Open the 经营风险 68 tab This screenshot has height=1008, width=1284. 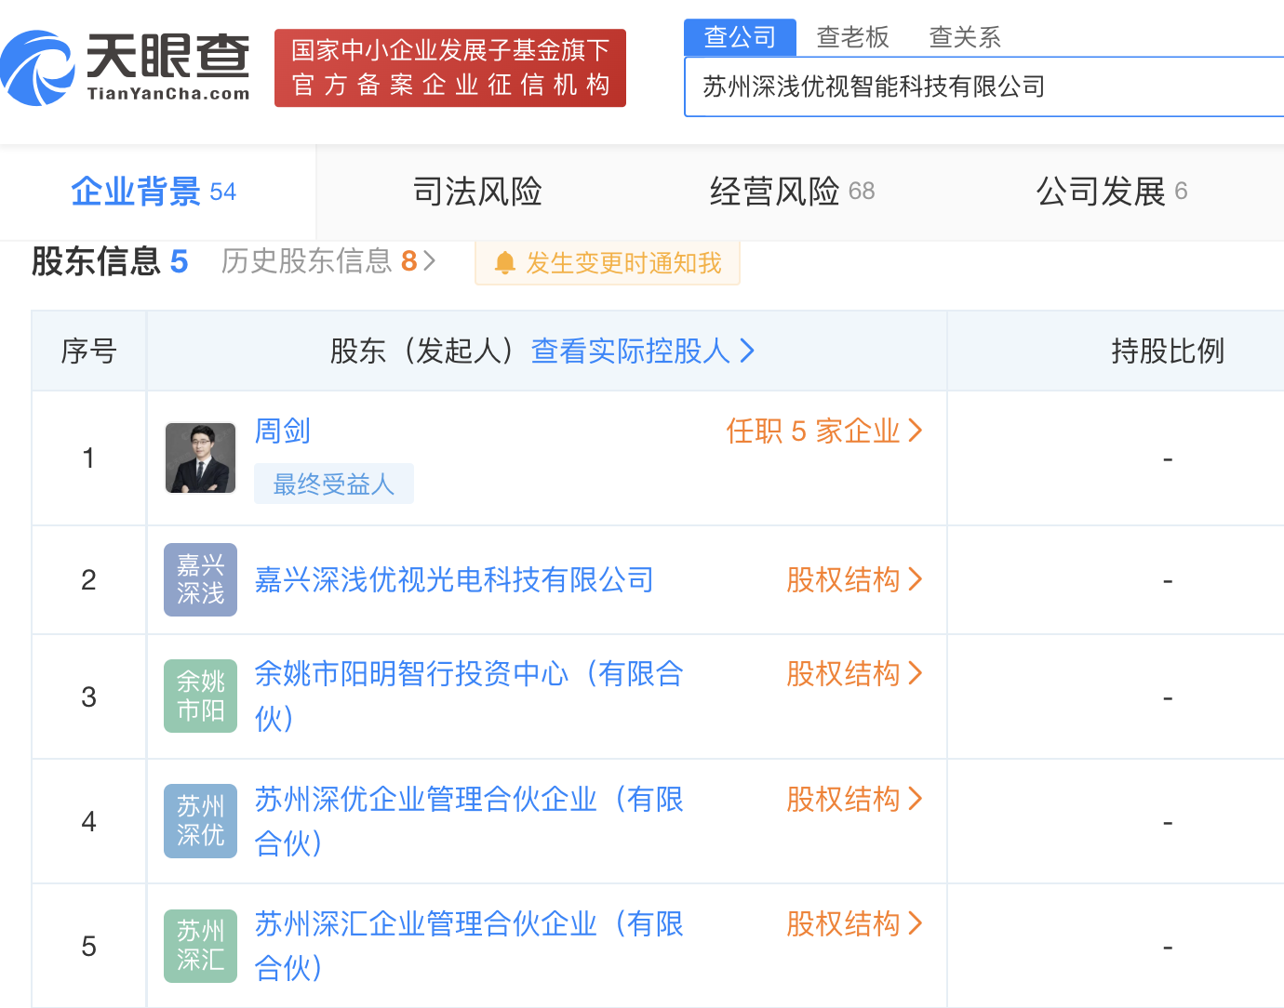(x=792, y=192)
